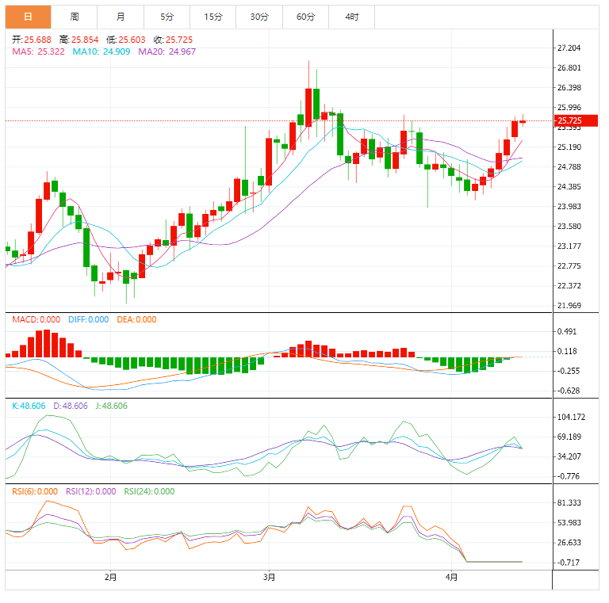This screenshot has width=609, height=603.
Task: Click the MA10: 24.909 legend label
Action: pyautogui.click(x=101, y=52)
